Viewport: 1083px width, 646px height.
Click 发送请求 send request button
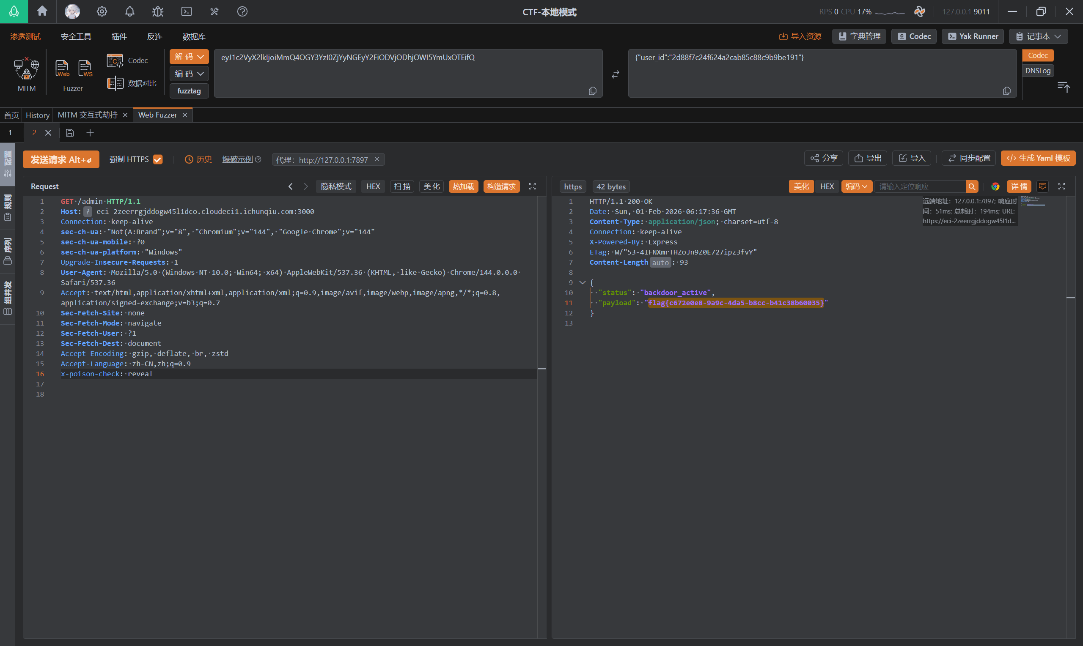point(61,159)
